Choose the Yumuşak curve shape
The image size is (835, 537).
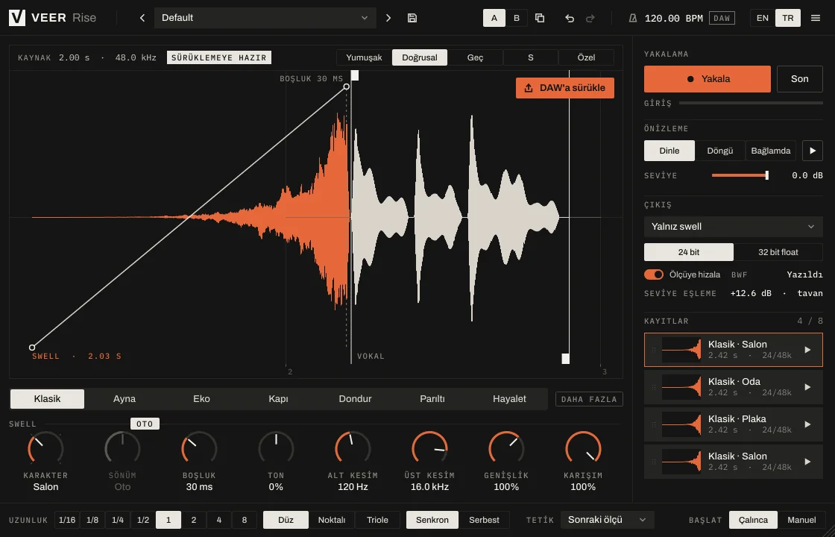365,57
